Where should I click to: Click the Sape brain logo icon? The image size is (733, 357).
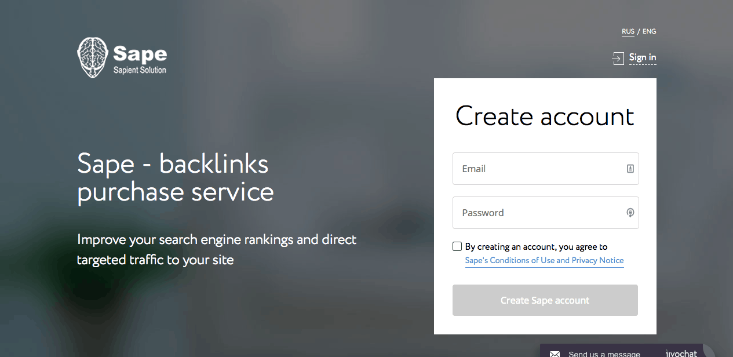coord(93,57)
